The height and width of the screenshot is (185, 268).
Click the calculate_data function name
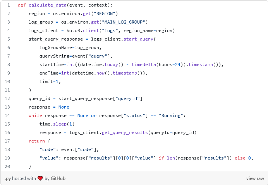point(46,5)
